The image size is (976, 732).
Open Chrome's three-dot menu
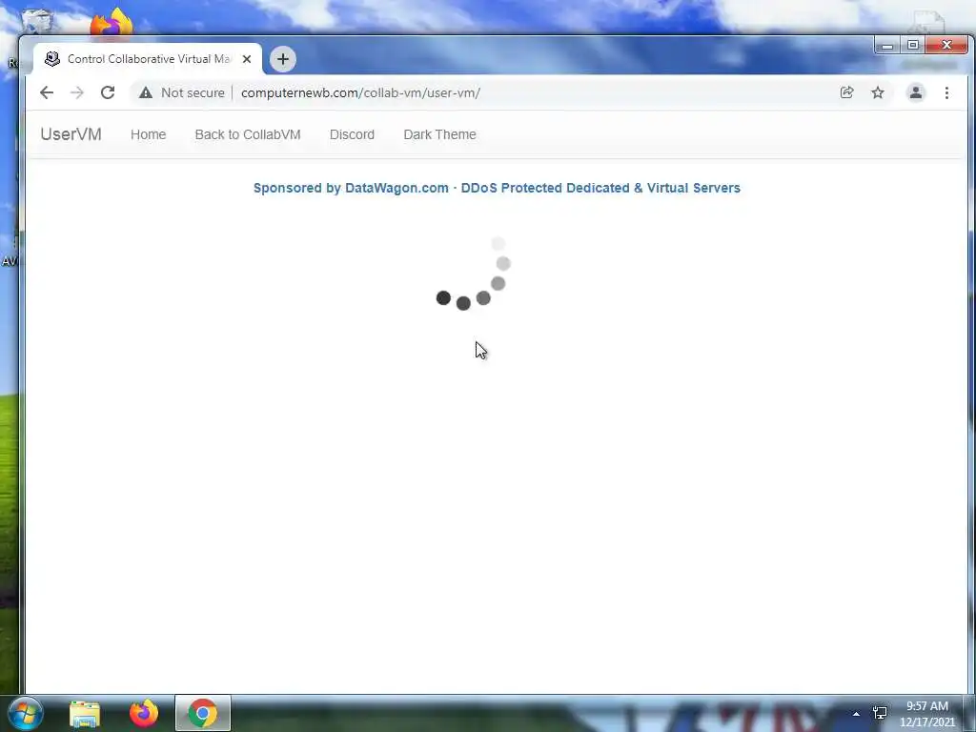[946, 92]
